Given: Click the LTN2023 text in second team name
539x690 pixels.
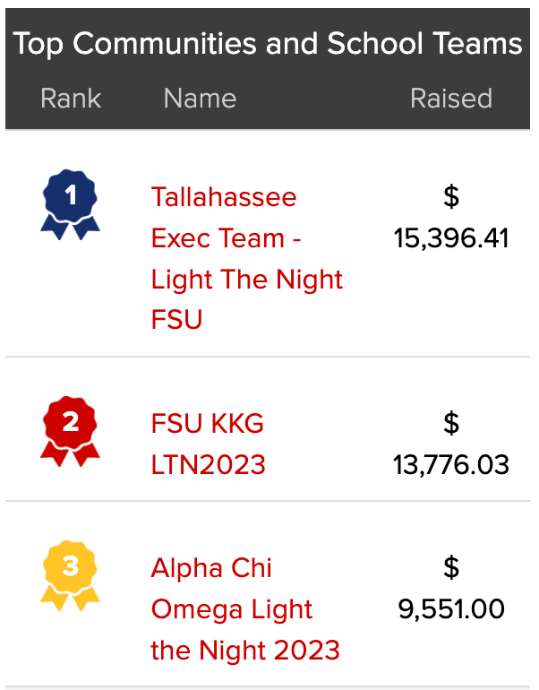Looking at the screenshot, I should pyautogui.click(x=209, y=464).
